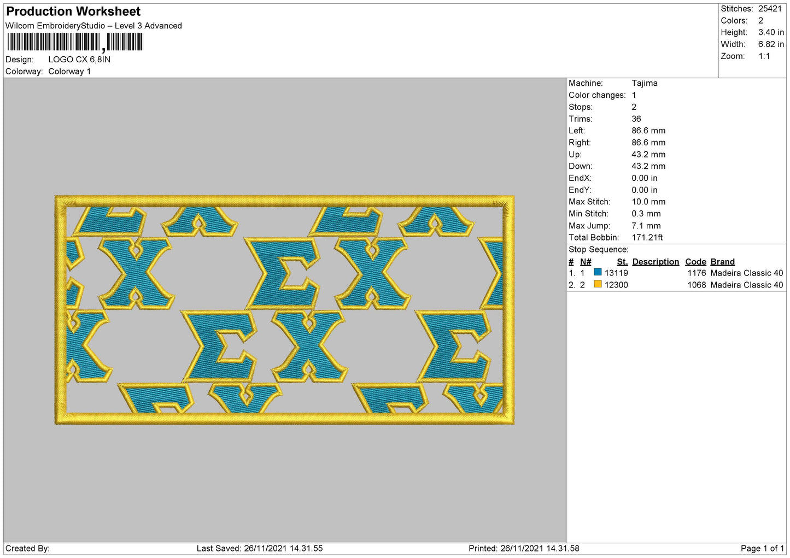Click the Up value '43.2 mm'
790x558 pixels.
click(x=648, y=155)
